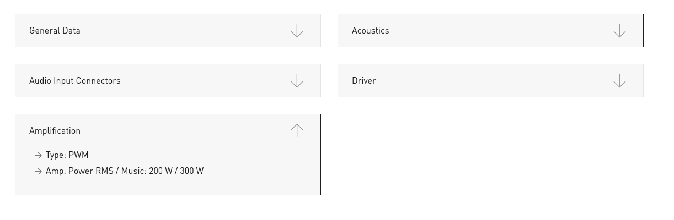Click the slash between 200 W and 300 W
This screenshot has height=220, width=674.
tap(176, 171)
